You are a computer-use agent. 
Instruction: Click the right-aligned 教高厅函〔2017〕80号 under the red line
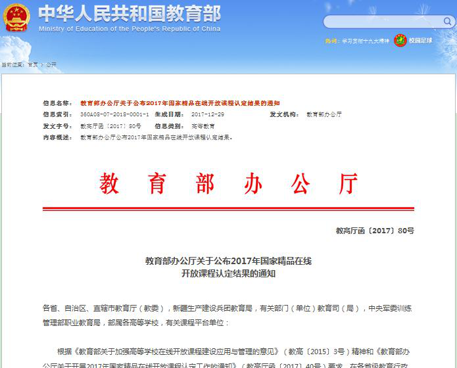[x=375, y=231]
